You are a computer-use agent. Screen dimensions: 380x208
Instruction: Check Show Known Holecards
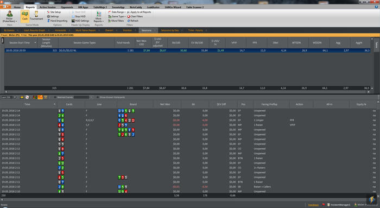pyautogui.click(x=98, y=97)
